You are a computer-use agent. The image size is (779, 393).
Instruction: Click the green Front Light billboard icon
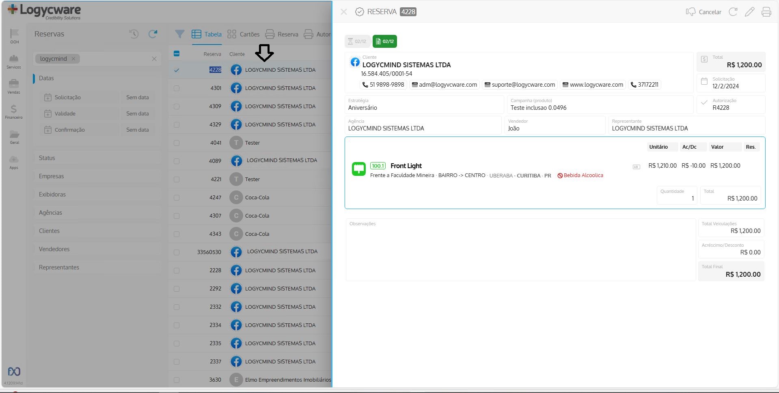tap(359, 169)
